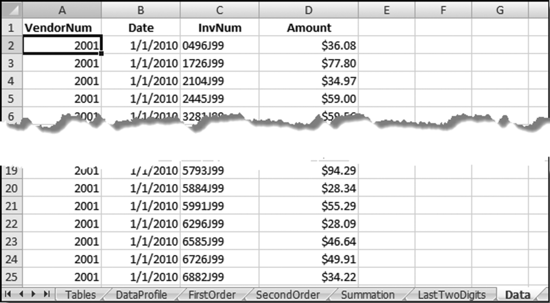Click the InvNum header cell
Viewport: 550px width, 303px height.
click(x=220, y=28)
